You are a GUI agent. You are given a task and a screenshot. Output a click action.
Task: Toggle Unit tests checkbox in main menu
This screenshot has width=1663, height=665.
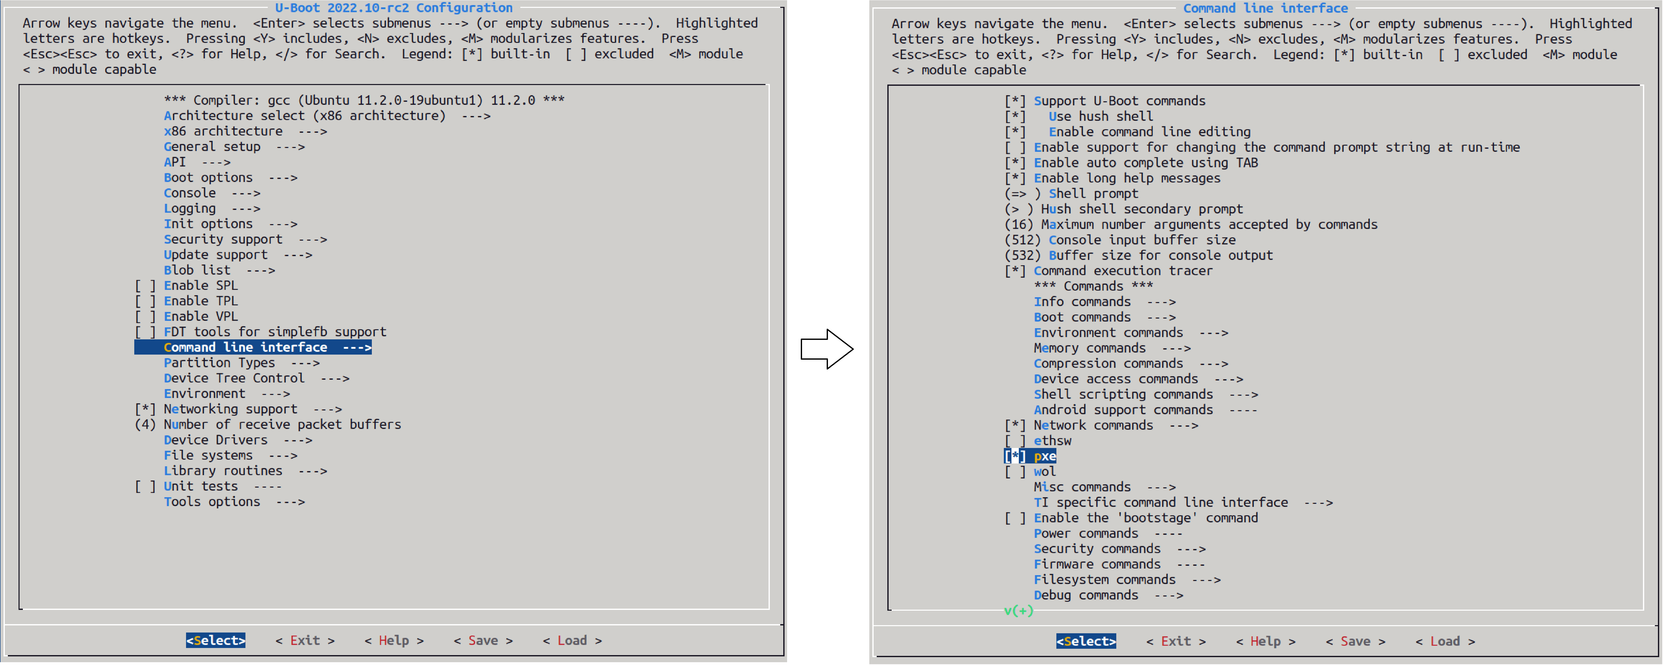tap(145, 486)
